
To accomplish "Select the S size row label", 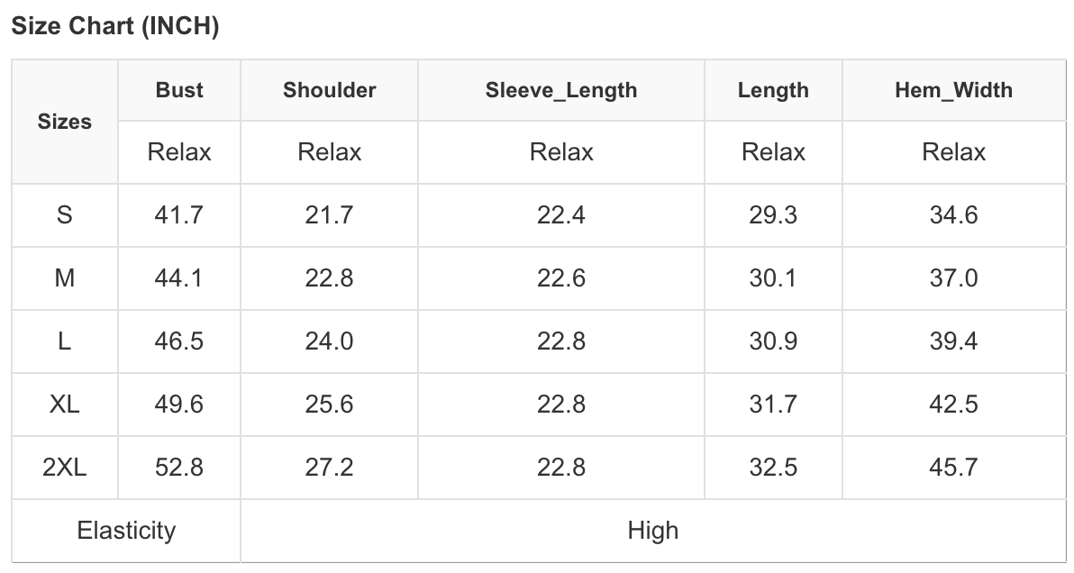I will pos(65,215).
